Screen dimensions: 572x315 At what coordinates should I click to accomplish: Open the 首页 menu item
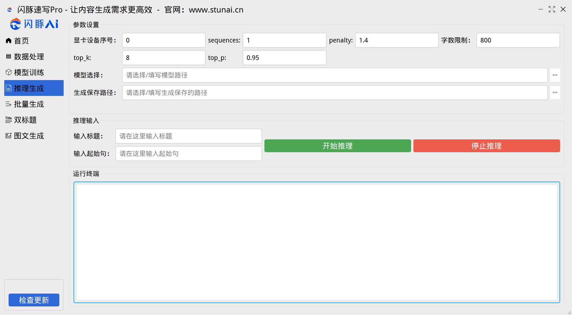34,41
